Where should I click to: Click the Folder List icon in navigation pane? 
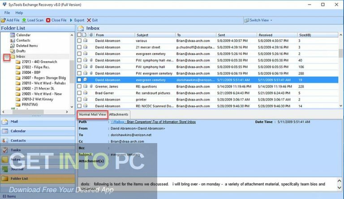tap(5, 178)
